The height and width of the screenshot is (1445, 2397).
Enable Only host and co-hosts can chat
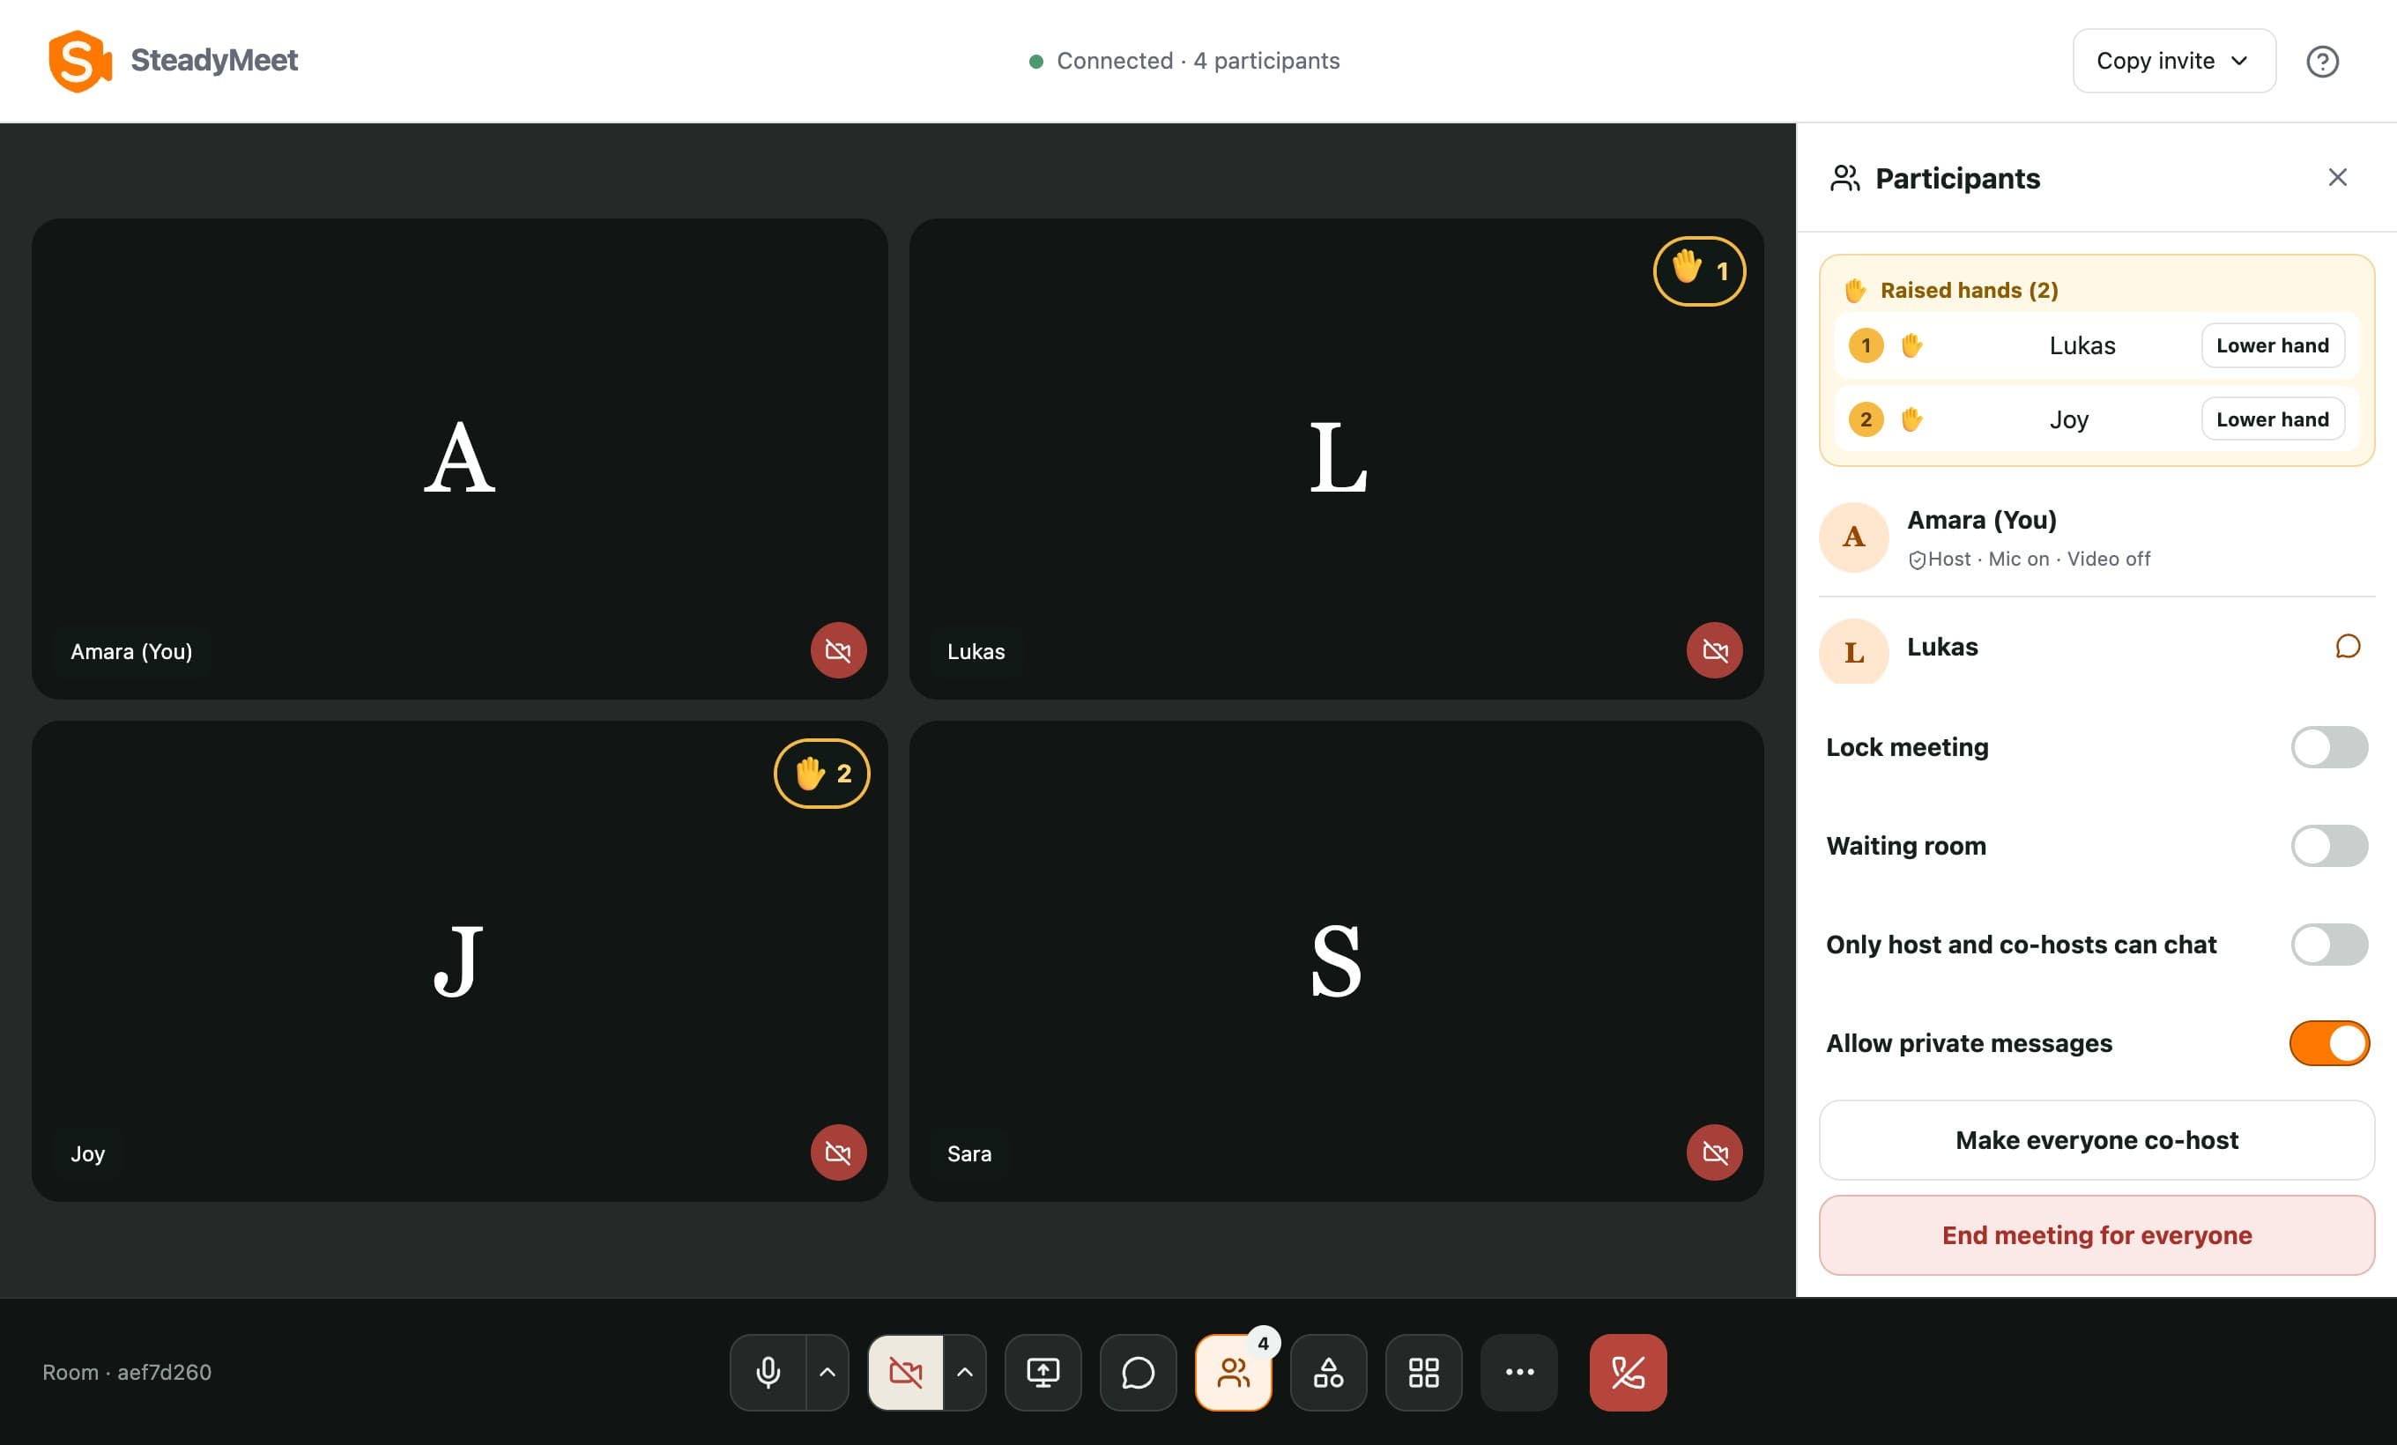point(2329,945)
